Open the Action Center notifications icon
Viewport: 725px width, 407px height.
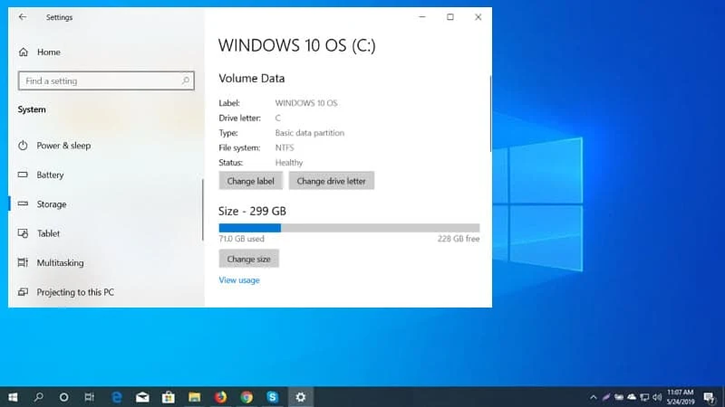click(x=710, y=397)
